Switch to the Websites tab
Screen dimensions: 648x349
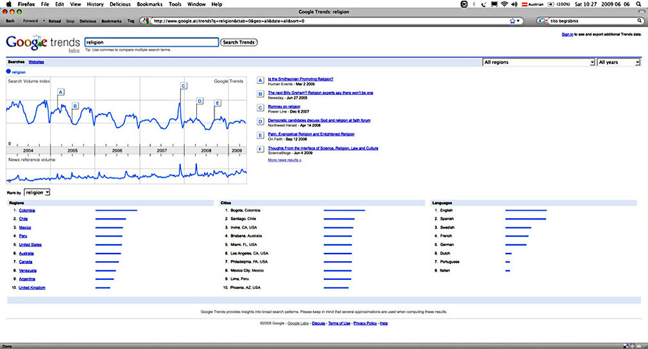(x=36, y=62)
